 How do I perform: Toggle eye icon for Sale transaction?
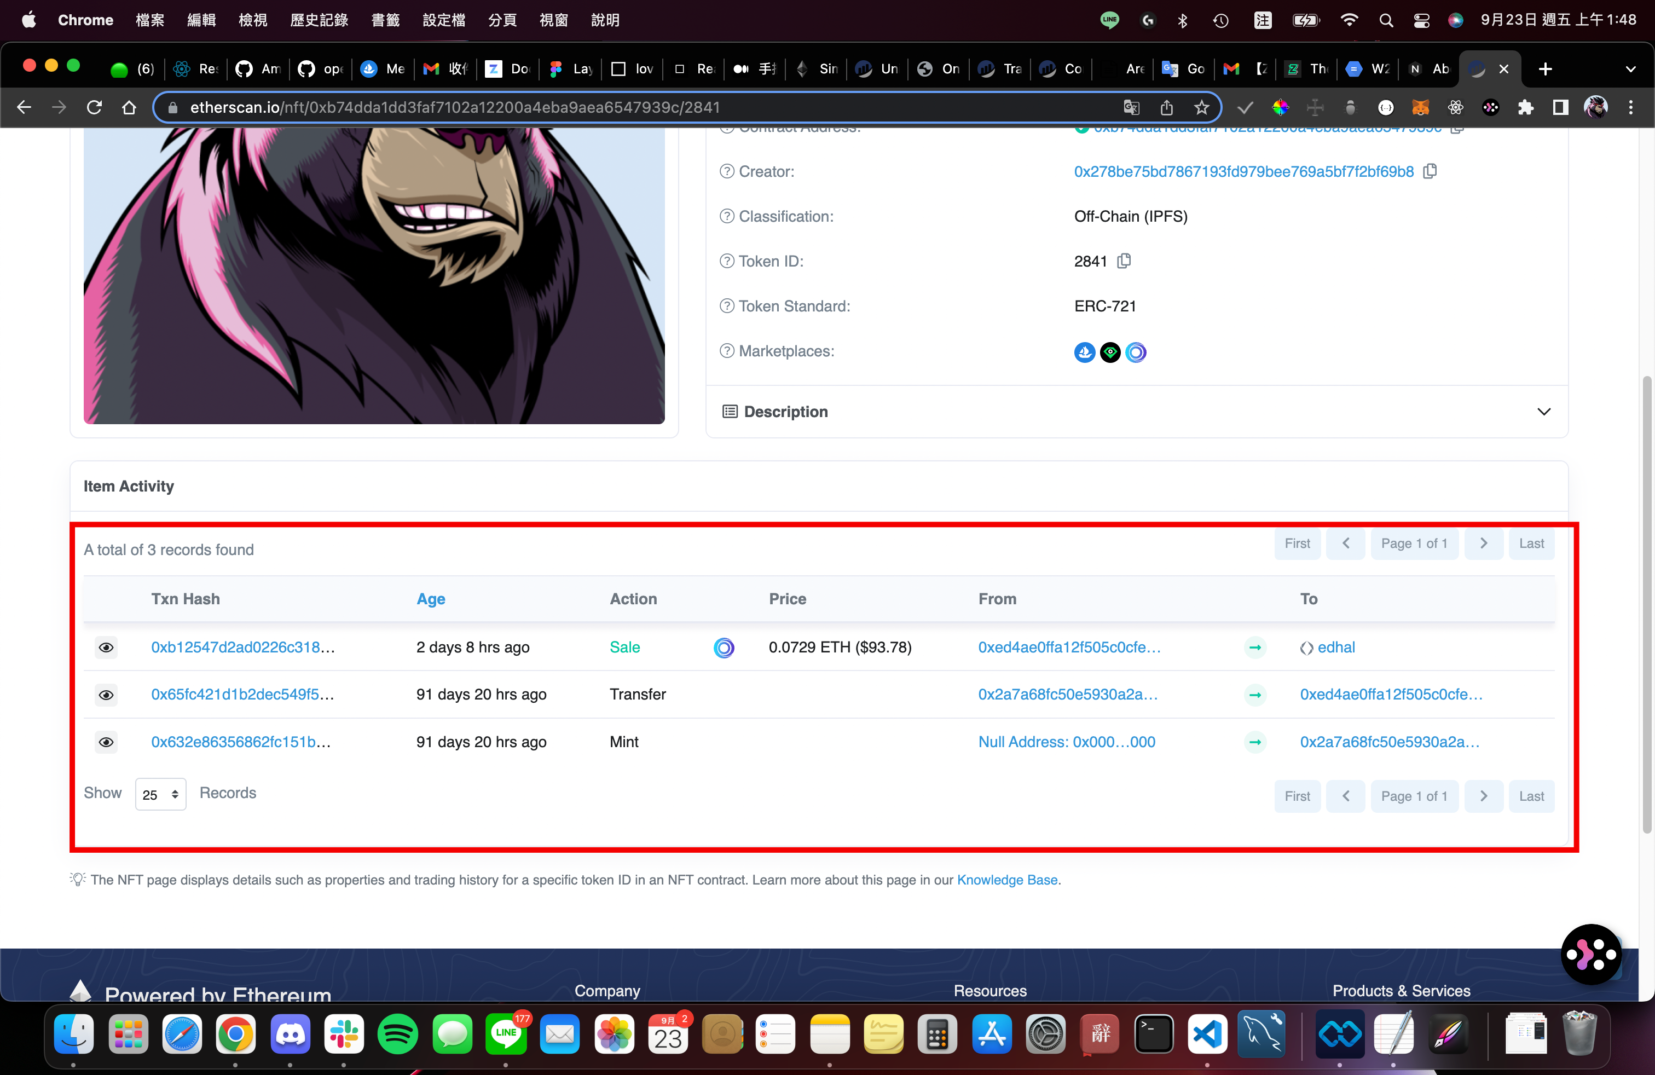click(106, 648)
